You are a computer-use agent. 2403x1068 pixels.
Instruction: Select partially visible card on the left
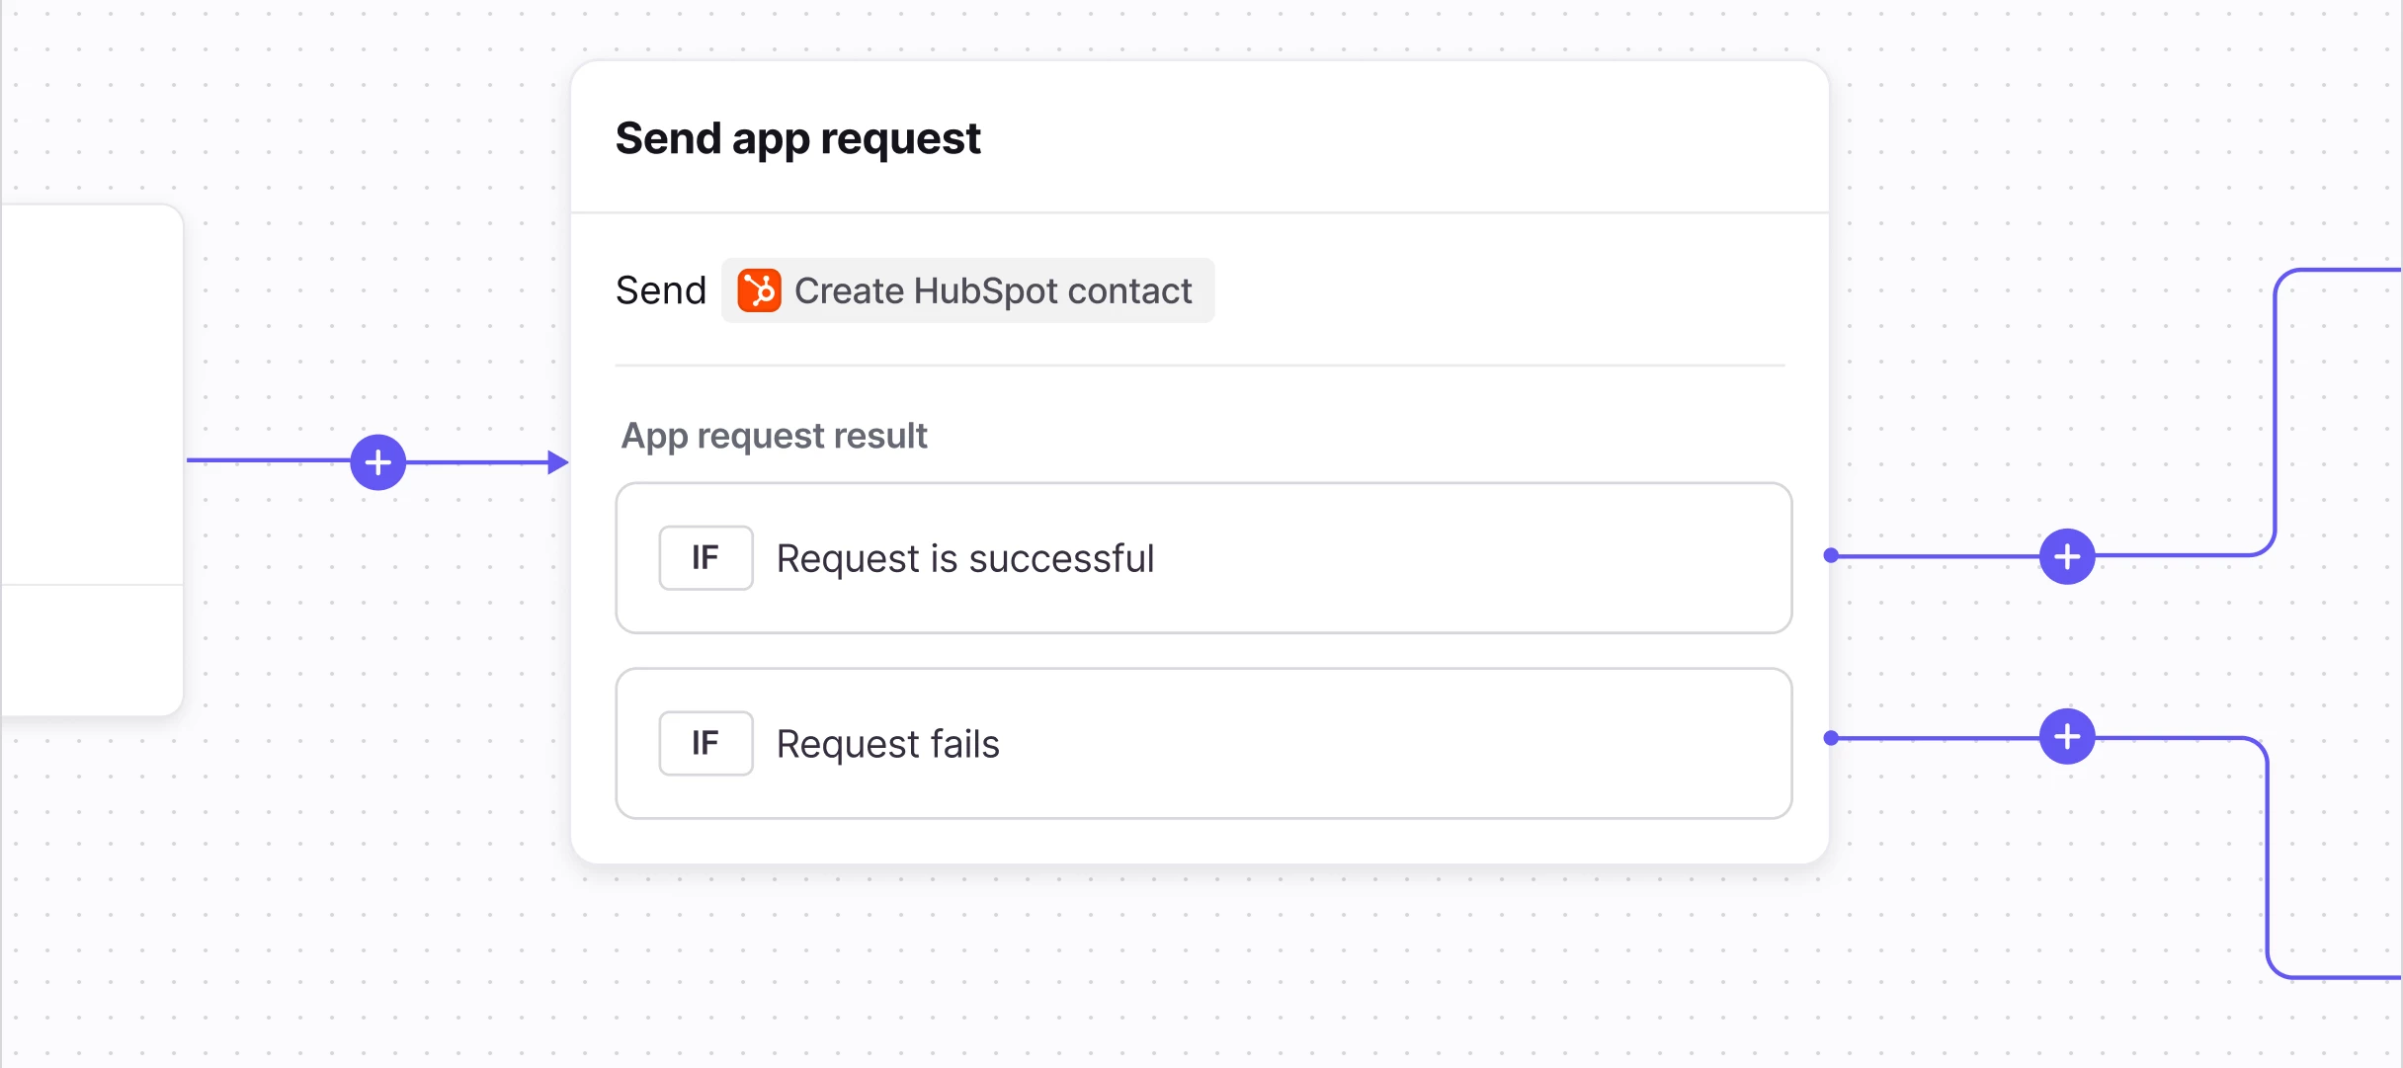point(91,395)
